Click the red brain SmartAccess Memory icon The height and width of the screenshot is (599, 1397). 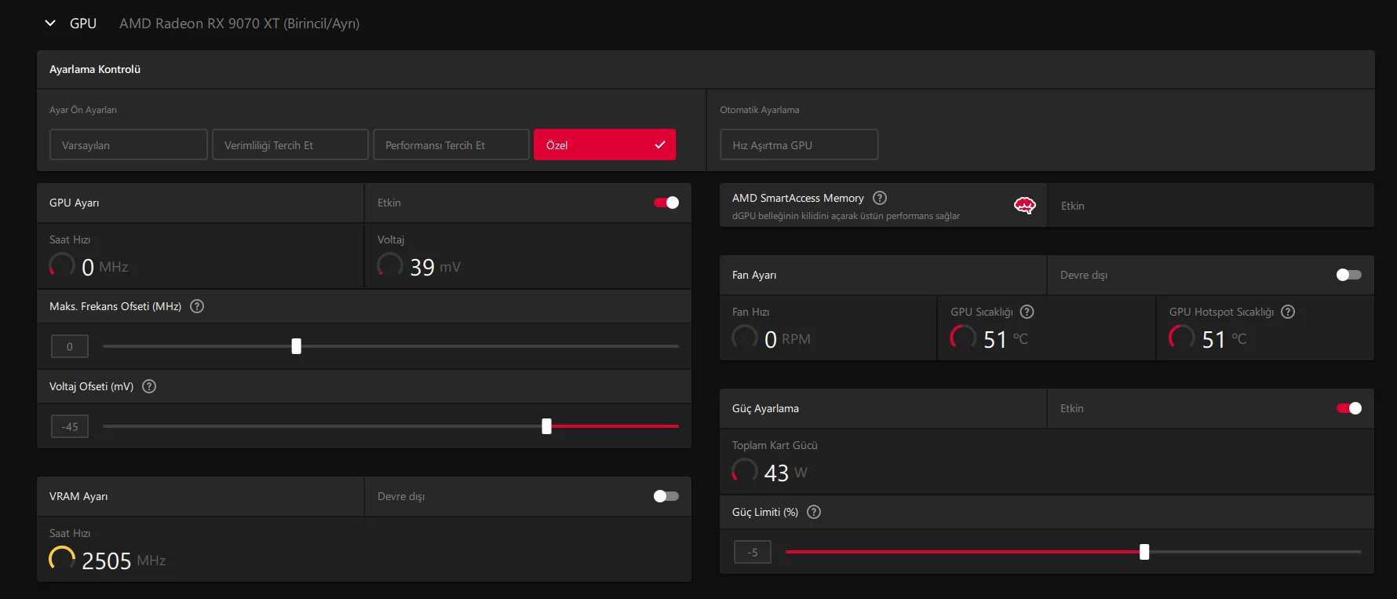pos(1024,206)
